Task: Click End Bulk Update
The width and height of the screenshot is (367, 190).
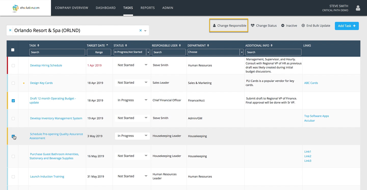Action: (316, 25)
